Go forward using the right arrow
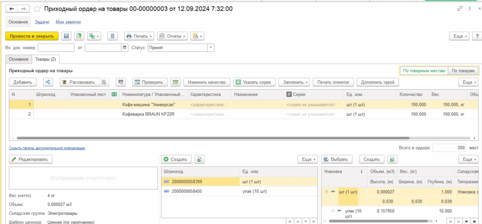 click(x=23, y=9)
